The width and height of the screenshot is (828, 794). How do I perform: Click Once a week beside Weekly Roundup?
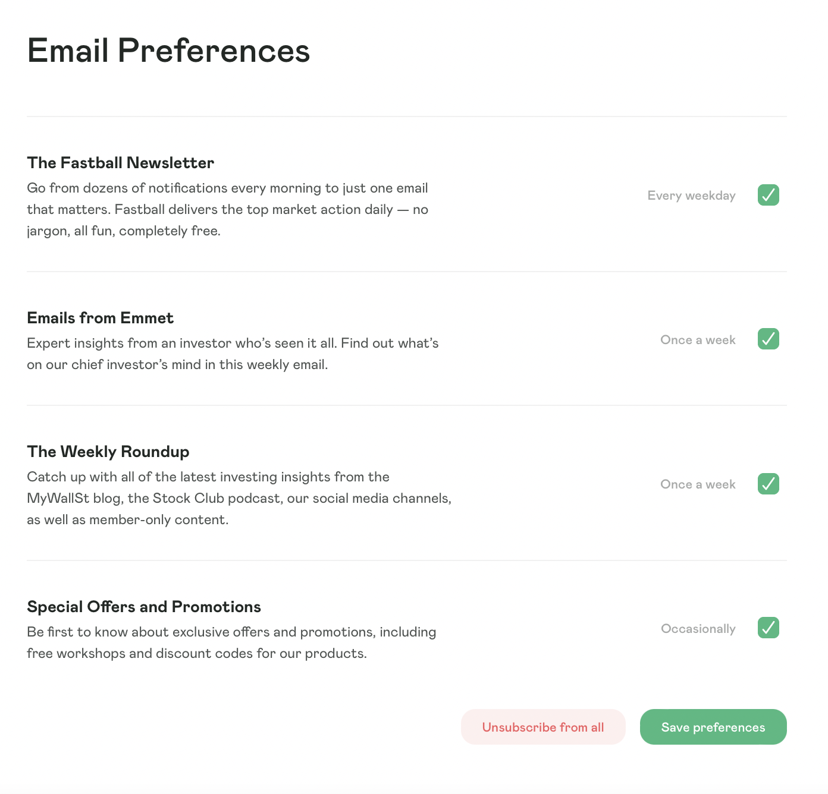point(698,484)
